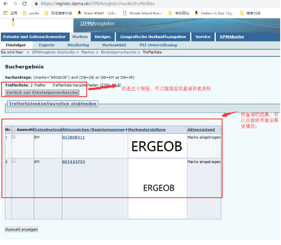Image resolution: width=281 pixels, height=245 pixels.
Task: Click the browser back arrow
Action: (5, 4)
